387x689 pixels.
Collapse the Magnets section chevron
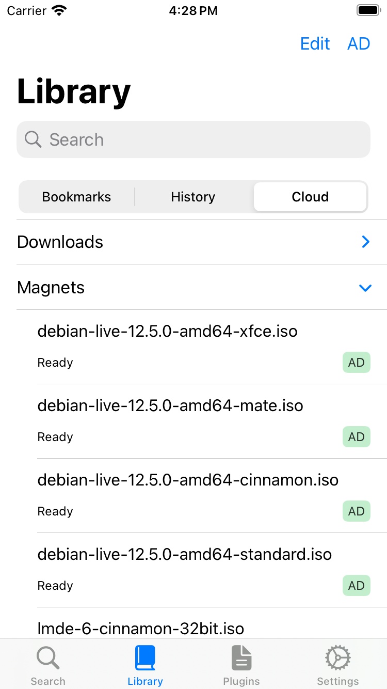click(365, 288)
